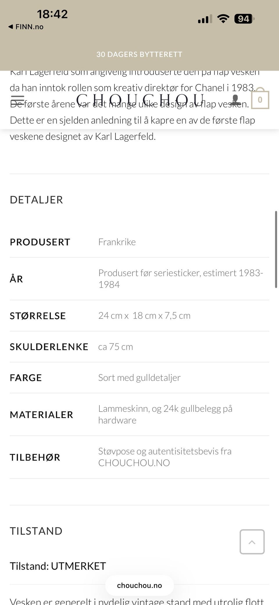Open the chouchou.no address pill
Viewport: 279px width, 605px height.
(x=139, y=585)
